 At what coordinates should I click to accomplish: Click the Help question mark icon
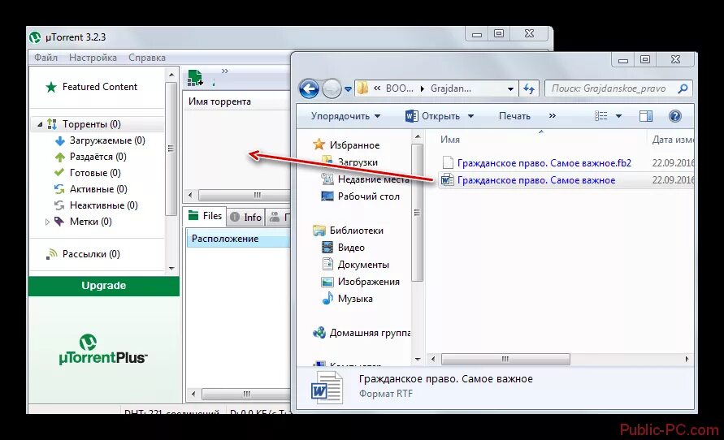(x=674, y=116)
